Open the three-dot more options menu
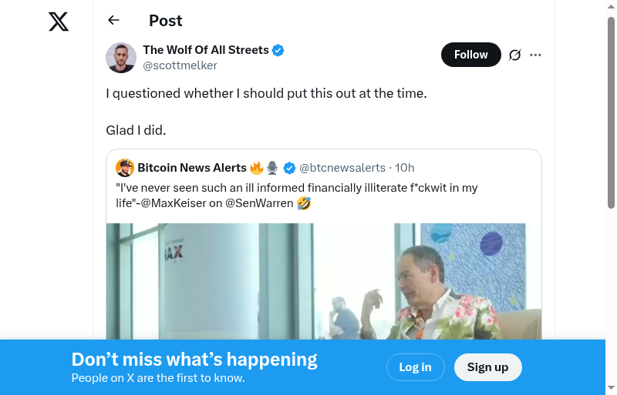The width and height of the screenshot is (617, 395). point(536,55)
